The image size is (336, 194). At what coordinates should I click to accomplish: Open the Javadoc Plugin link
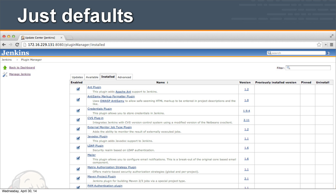click(97, 136)
